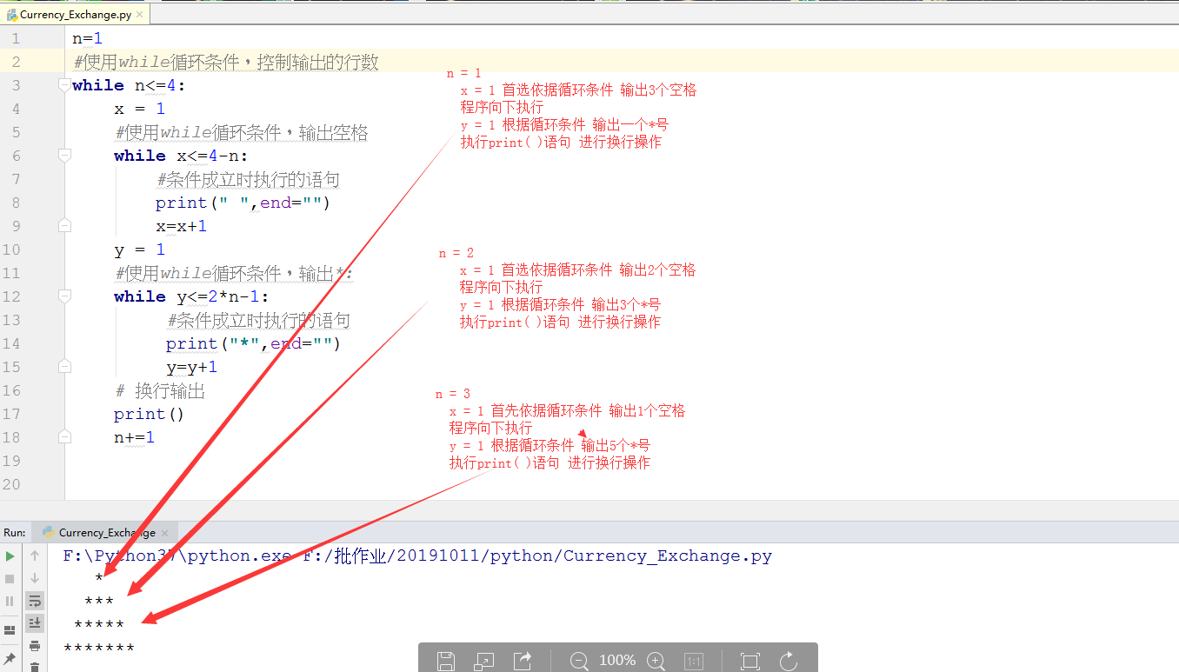The image size is (1179, 672).
Task: Share the image from the viewer toolbar
Action: tap(523, 661)
